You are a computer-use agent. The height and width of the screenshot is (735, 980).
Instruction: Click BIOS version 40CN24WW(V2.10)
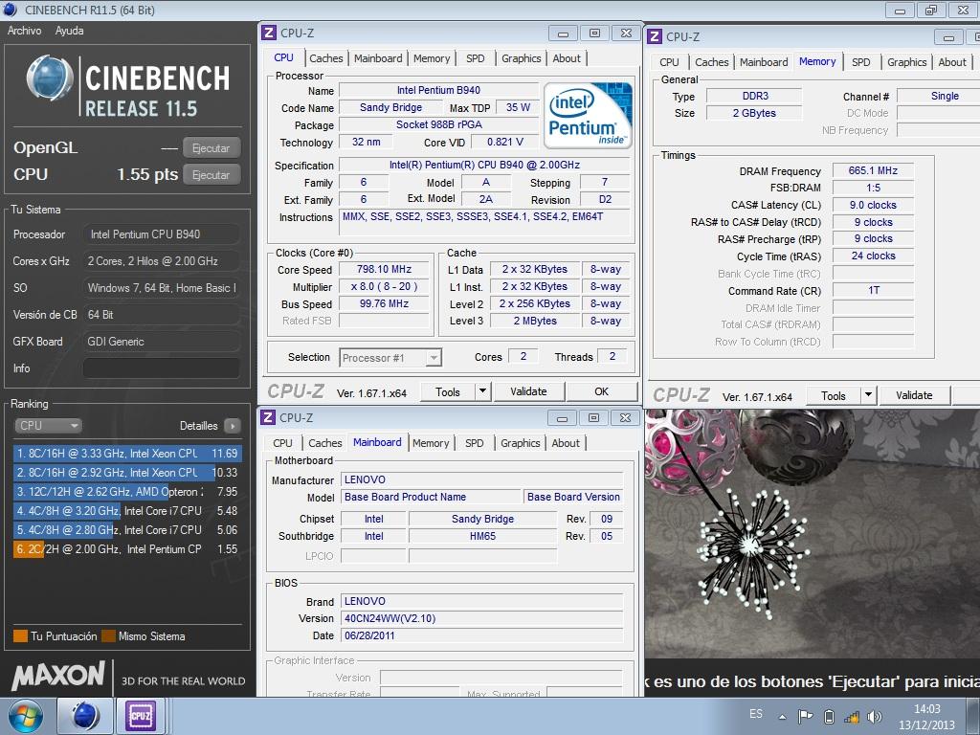coord(482,619)
